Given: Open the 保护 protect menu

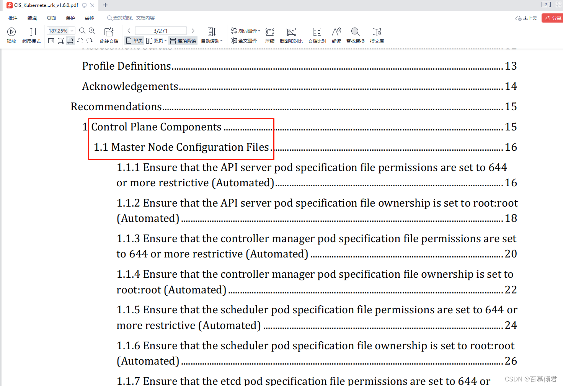Looking at the screenshot, I should (x=70, y=18).
